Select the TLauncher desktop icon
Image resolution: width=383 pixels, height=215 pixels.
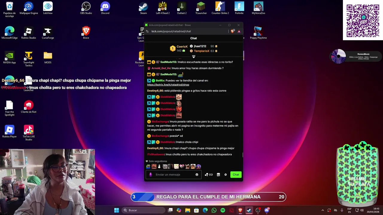click(201, 8)
